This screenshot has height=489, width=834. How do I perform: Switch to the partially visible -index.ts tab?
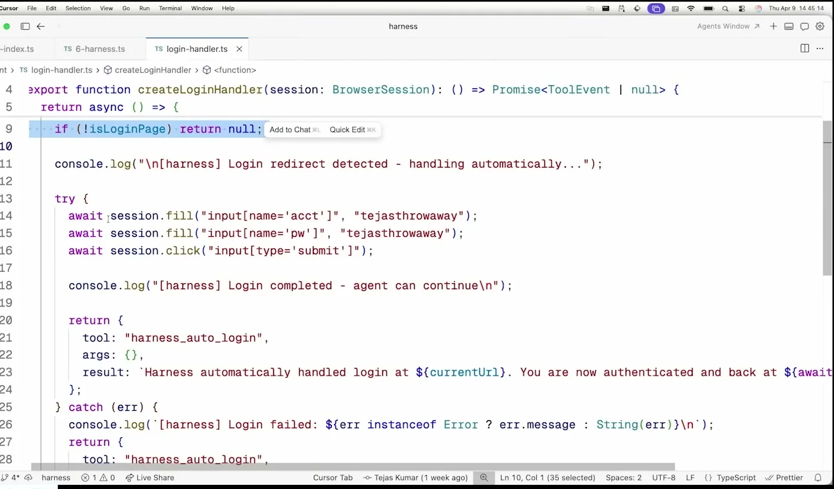coord(27,49)
